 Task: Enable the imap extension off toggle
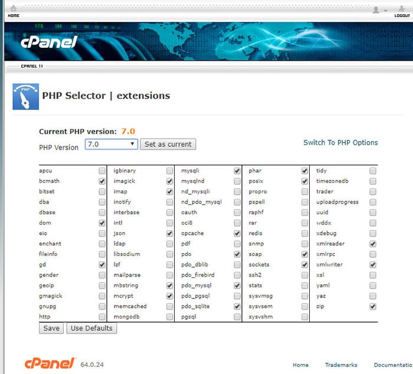coord(170,192)
